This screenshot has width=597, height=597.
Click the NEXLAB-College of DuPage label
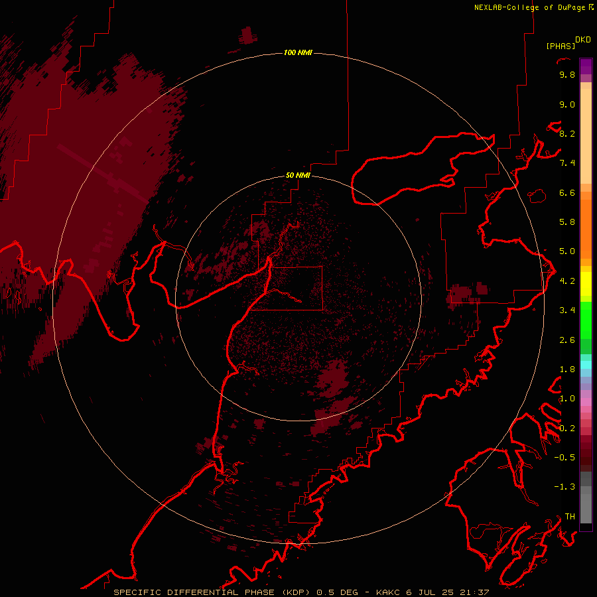529,7
